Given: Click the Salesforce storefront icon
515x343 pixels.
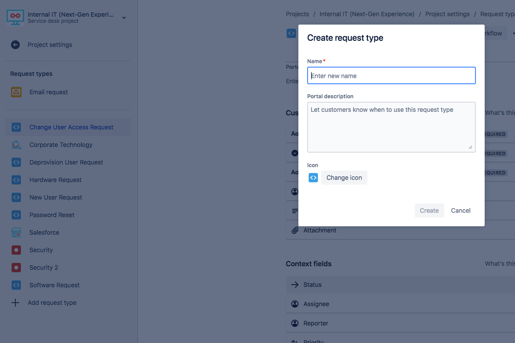Looking at the screenshot, I should click(x=16, y=232).
